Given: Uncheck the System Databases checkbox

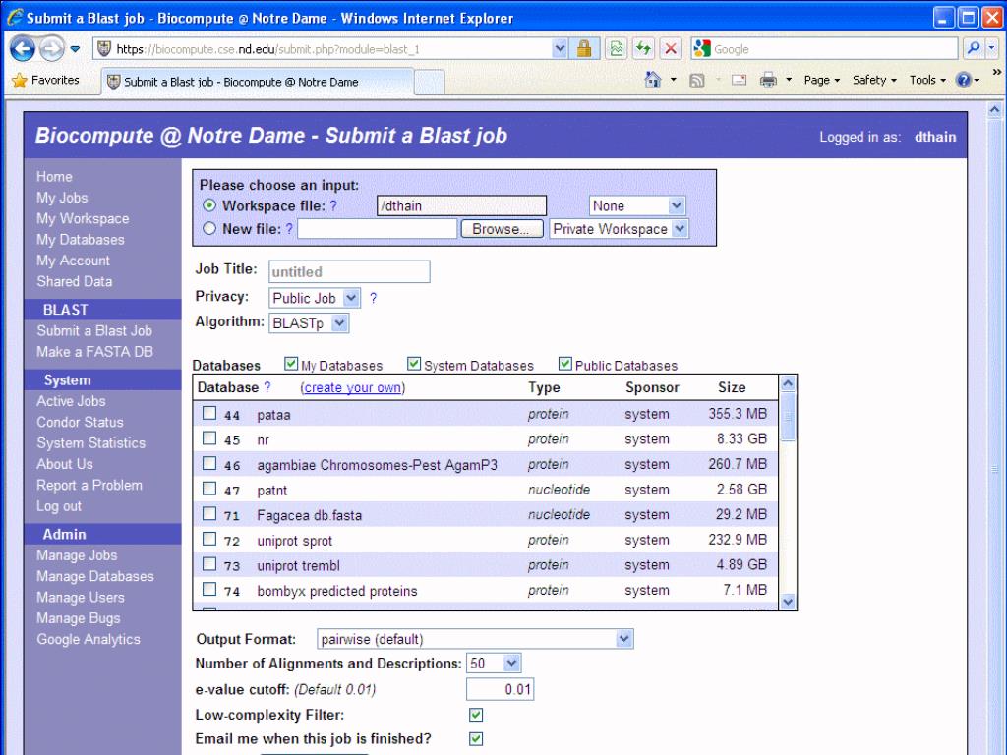Looking at the screenshot, I should pos(414,364).
